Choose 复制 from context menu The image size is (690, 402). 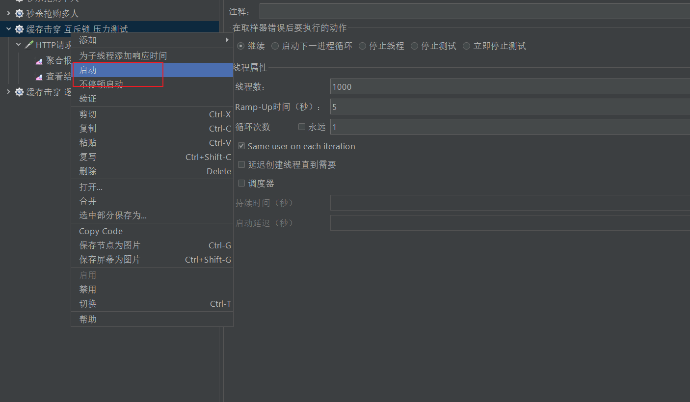point(152,129)
